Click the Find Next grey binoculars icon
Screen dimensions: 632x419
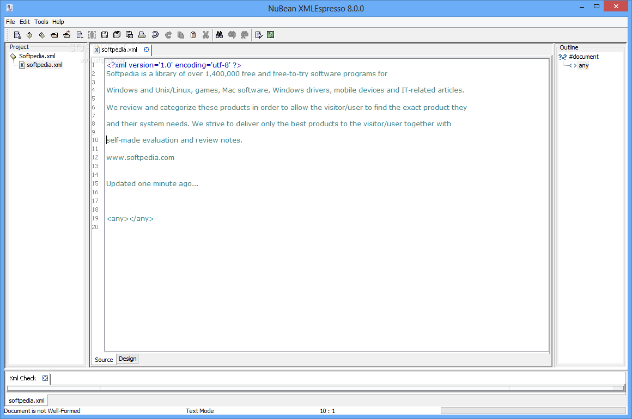232,35
